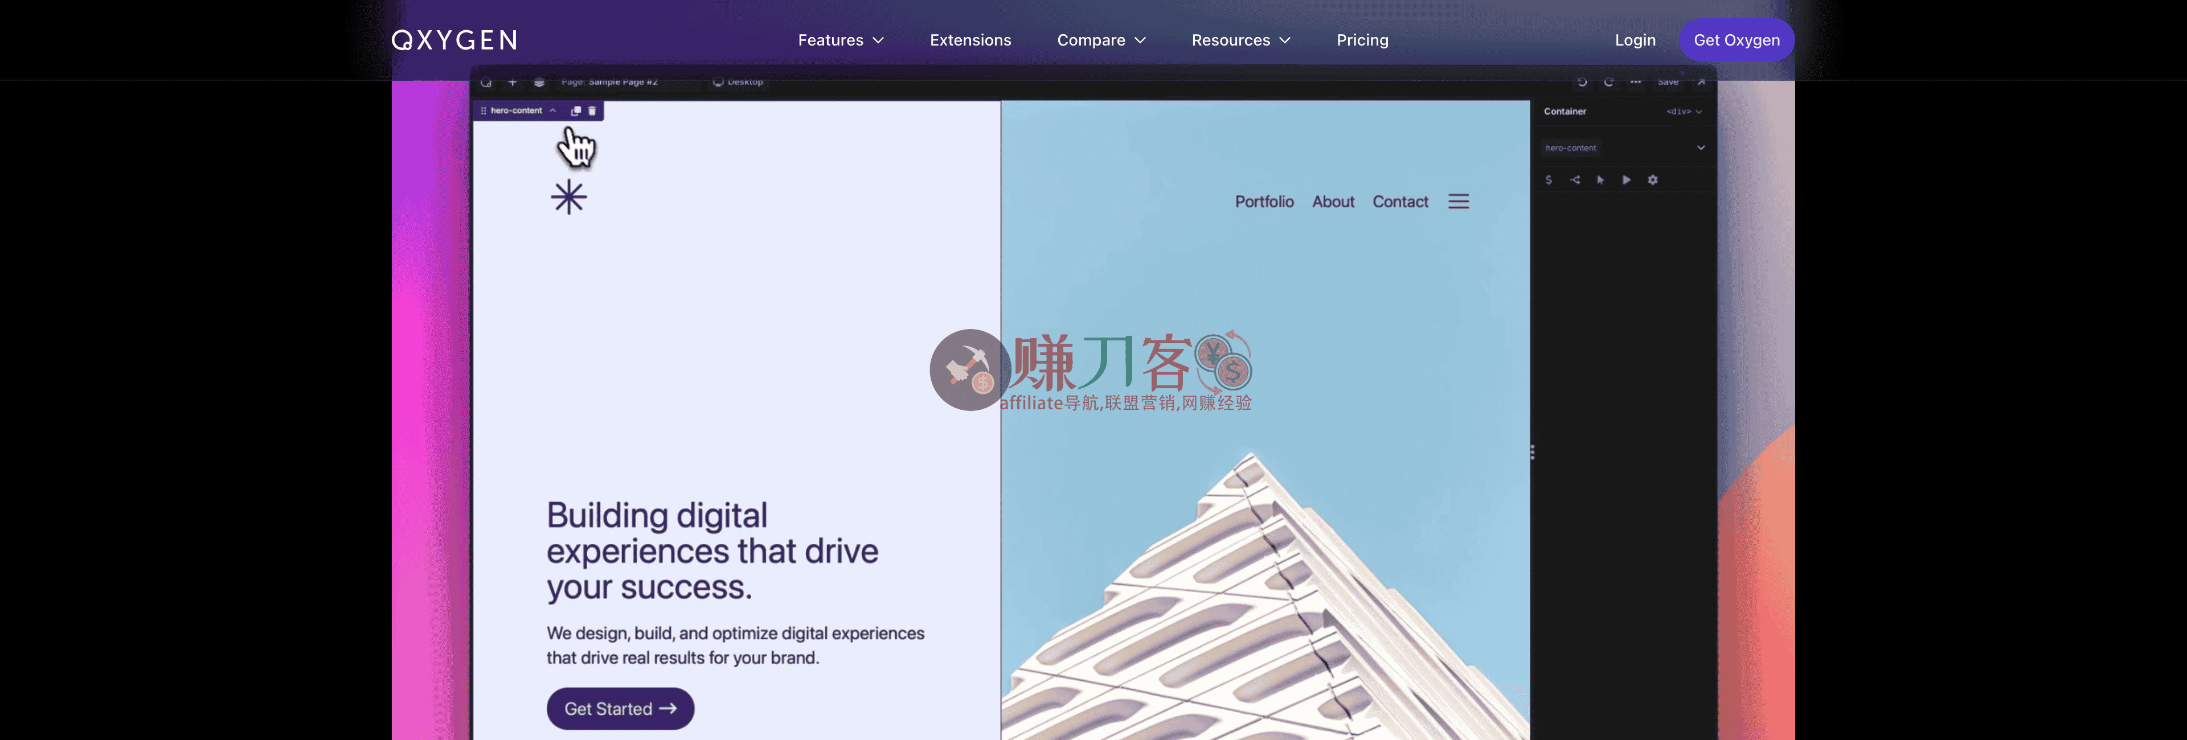The height and width of the screenshot is (740, 2187).
Task: Expand the Features dropdown
Action: pos(839,40)
